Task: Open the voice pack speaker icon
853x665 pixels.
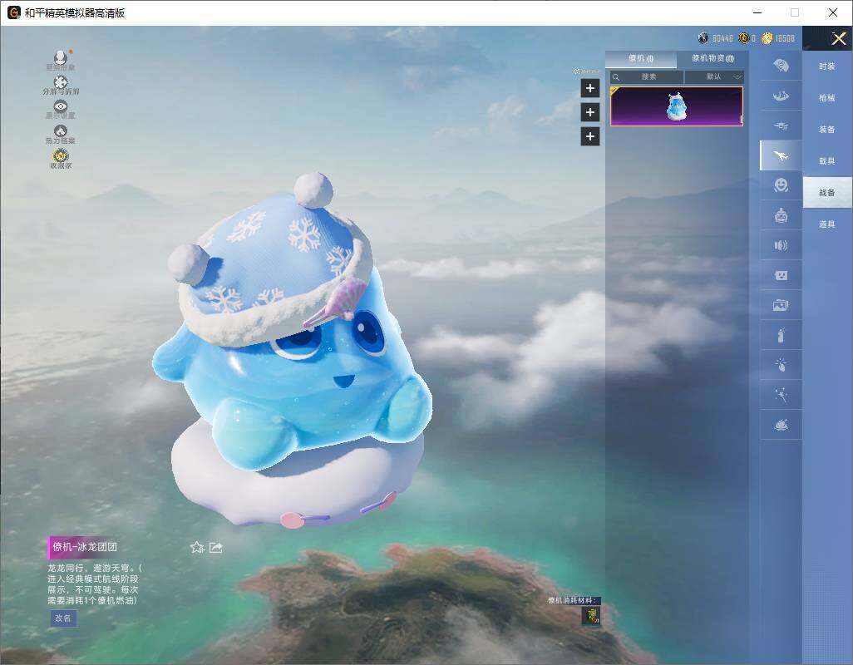Action: tap(781, 245)
